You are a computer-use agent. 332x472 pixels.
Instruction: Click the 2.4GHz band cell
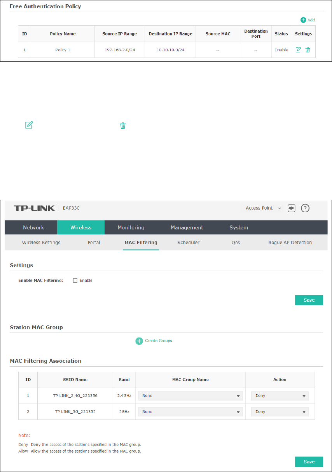pyautogui.click(x=124, y=396)
